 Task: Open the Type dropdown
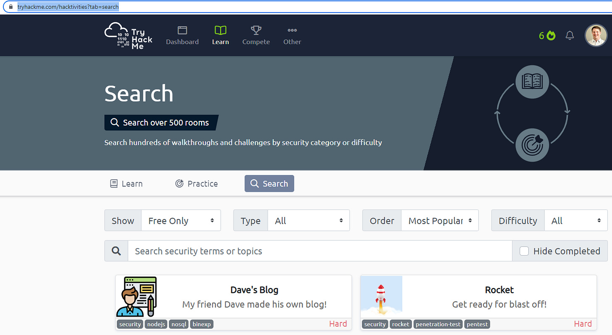point(309,221)
